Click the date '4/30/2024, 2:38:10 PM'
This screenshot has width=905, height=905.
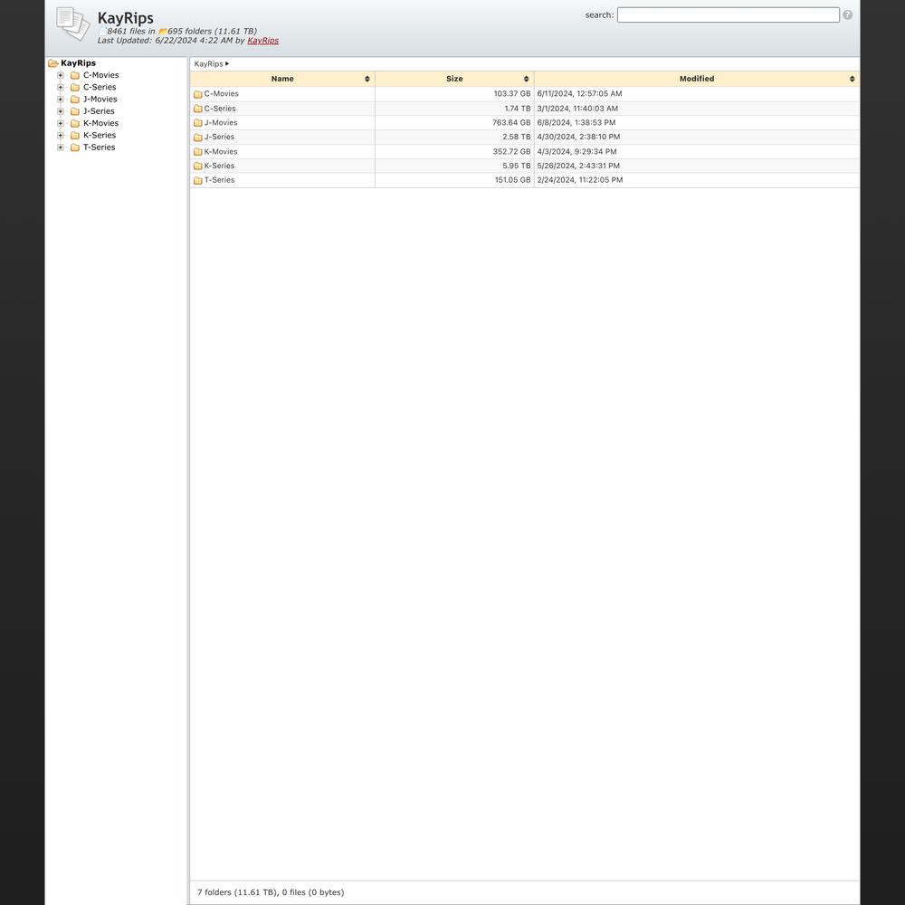point(578,138)
